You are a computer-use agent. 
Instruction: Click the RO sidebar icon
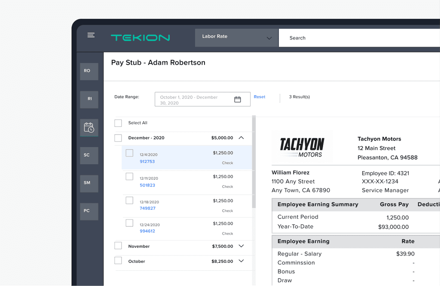click(89, 71)
